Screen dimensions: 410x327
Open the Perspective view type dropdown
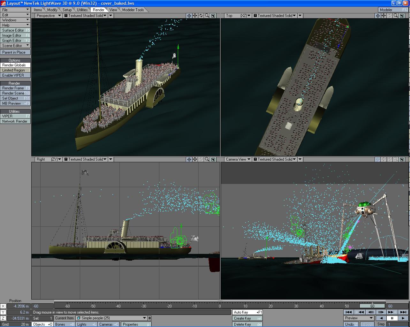point(49,16)
